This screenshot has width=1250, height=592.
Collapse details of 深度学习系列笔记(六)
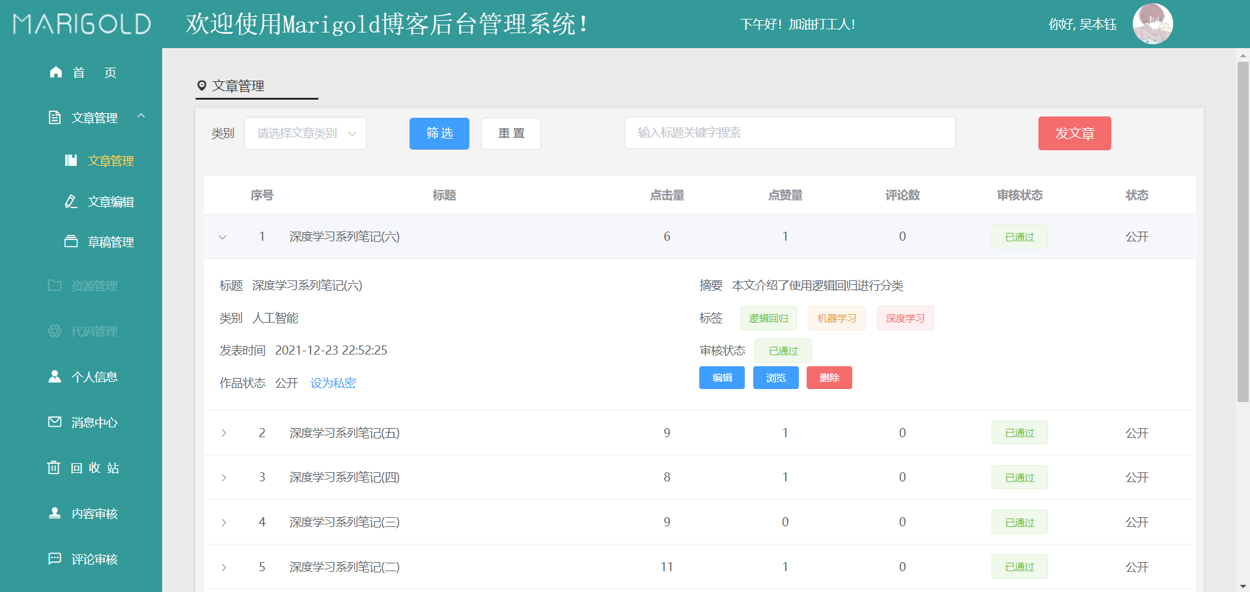click(223, 237)
